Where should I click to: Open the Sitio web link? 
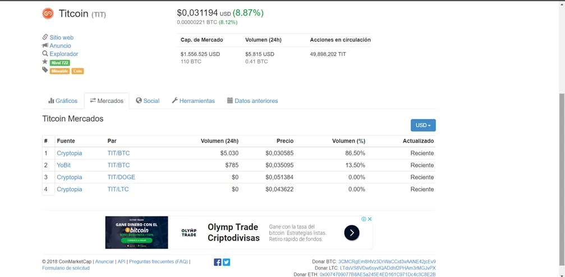tap(62, 37)
